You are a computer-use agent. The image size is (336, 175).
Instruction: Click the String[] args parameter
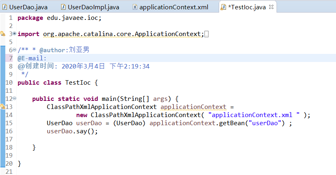[144, 99]
